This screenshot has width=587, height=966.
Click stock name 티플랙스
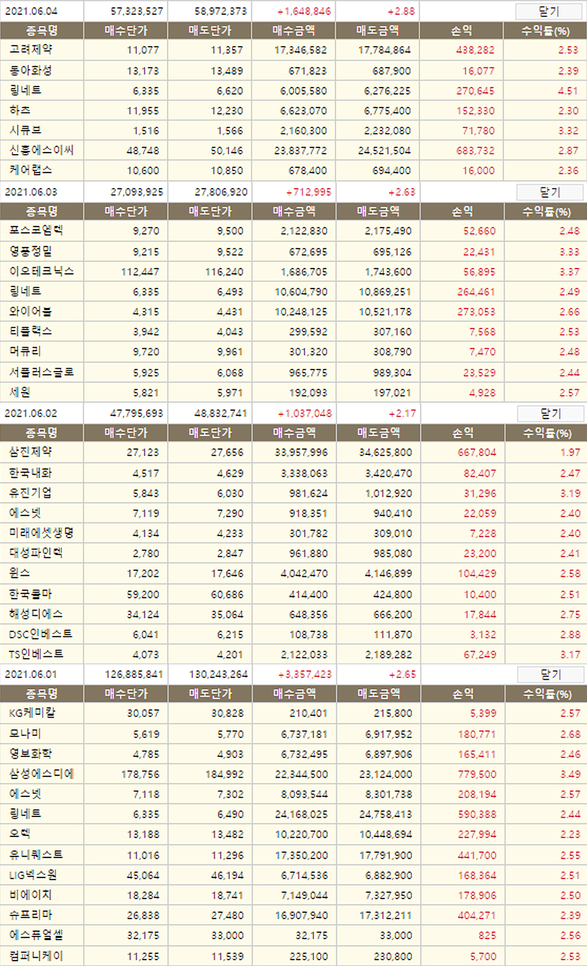[x=30, y=332]
